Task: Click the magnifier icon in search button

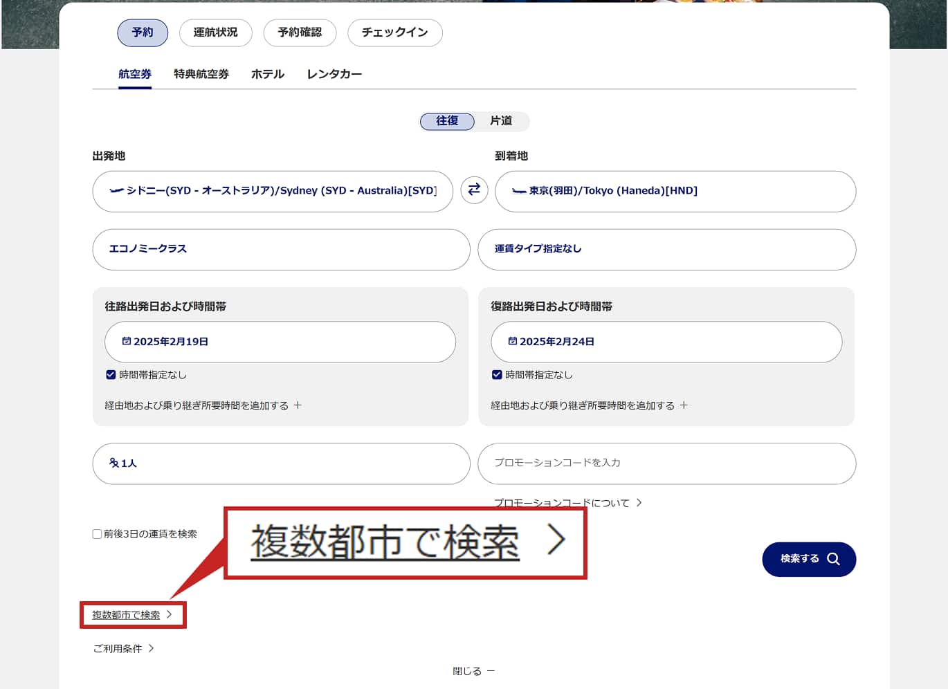Action: (x=833, y=559)
